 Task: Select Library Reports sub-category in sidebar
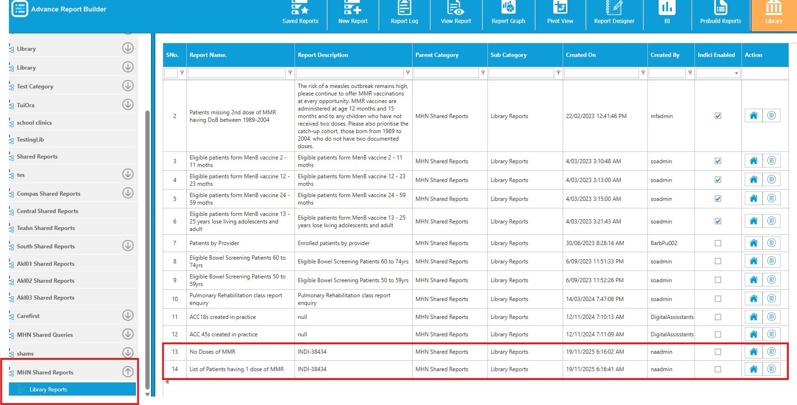click(48, 389)
